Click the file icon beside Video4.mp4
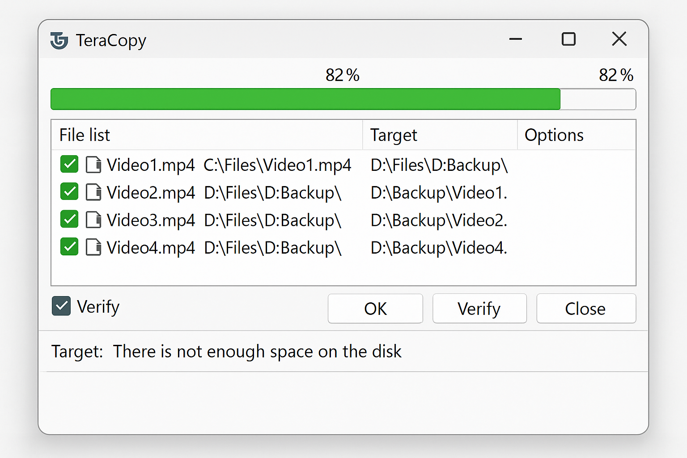 coord(93,247)
